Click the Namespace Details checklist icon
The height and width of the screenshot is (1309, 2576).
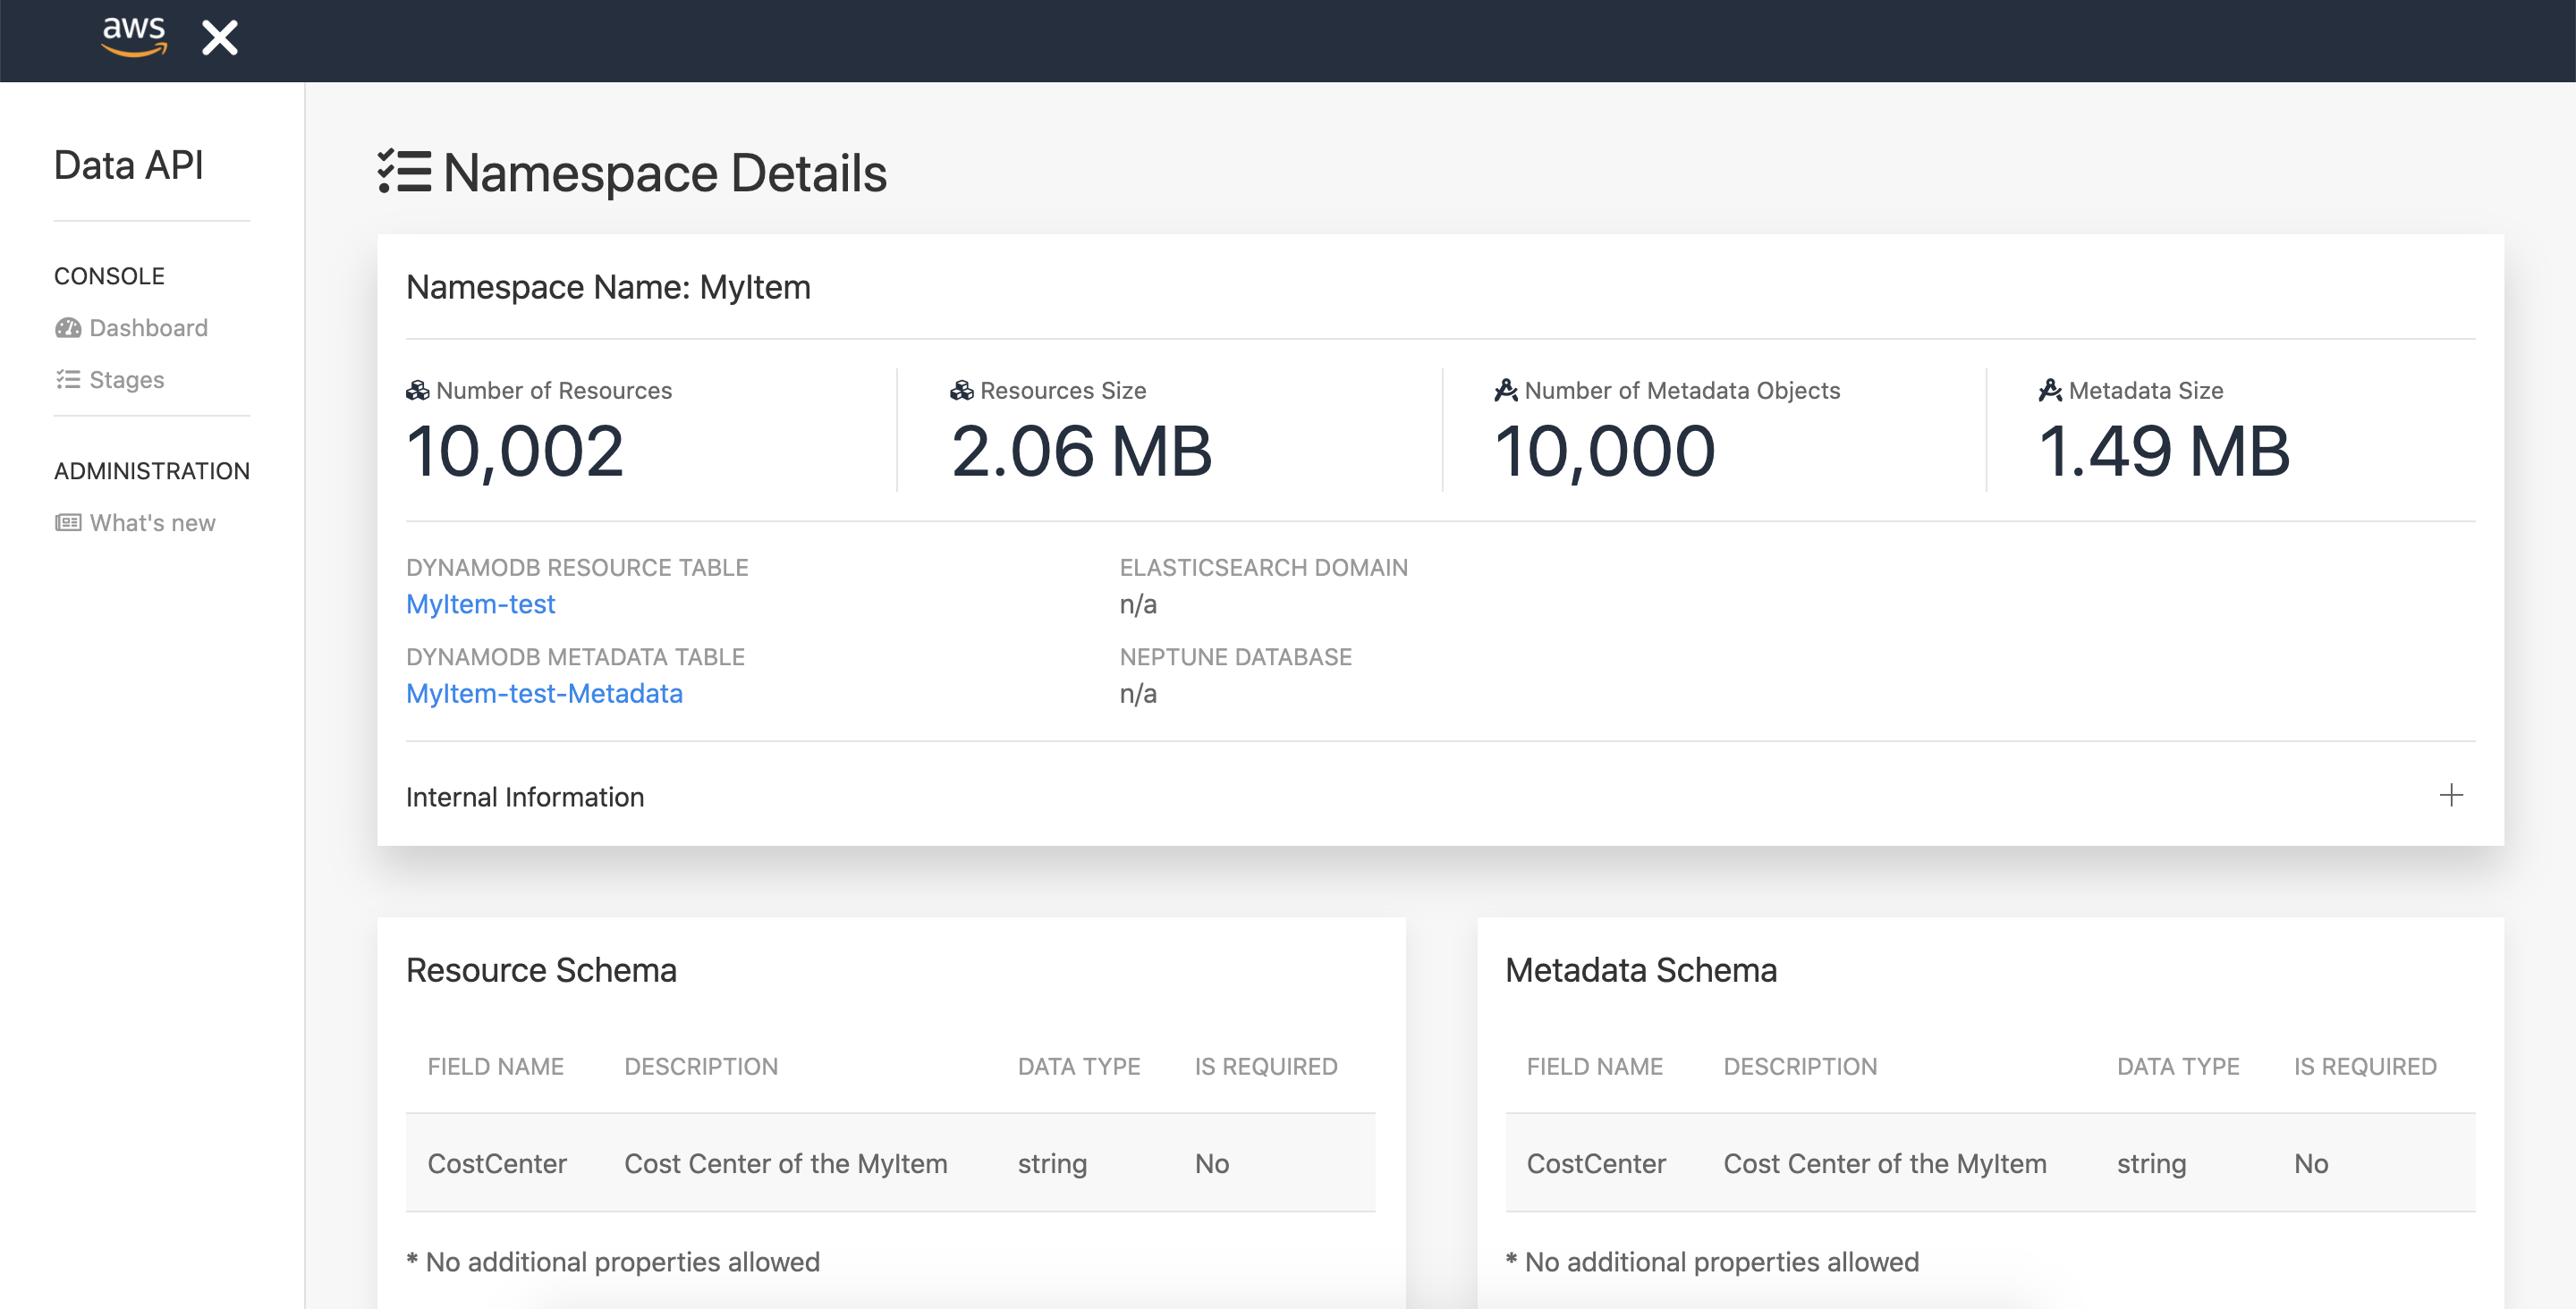point(404,172)
